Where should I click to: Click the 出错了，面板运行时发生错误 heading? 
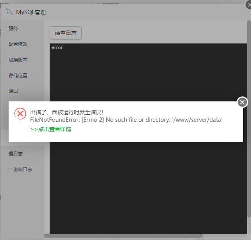coord(67,112)
